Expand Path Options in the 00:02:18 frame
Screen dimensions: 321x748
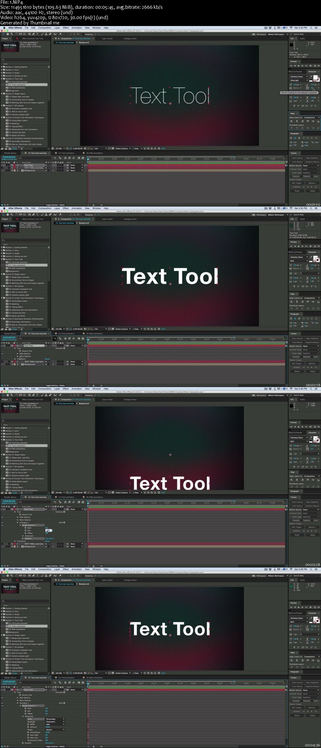[x=18, y=353]
